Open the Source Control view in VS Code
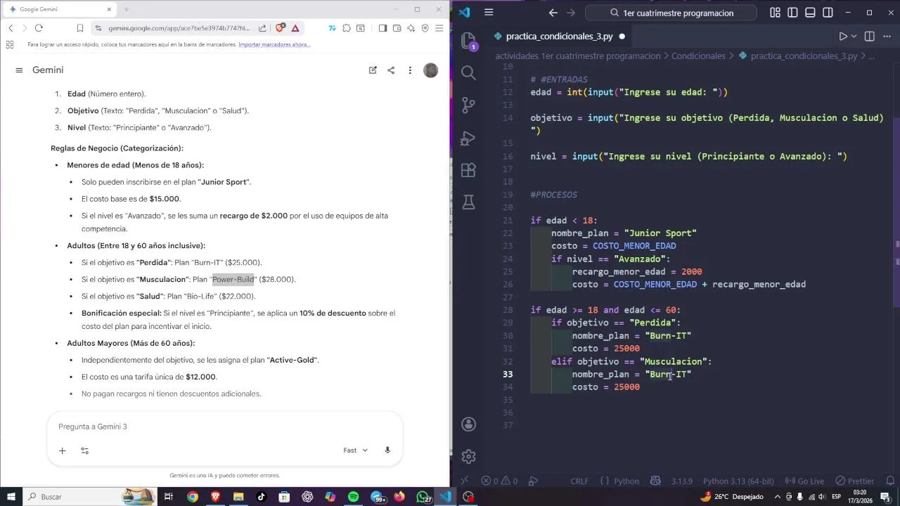Viewport: 900px width, 506px height. click(468, 105)
